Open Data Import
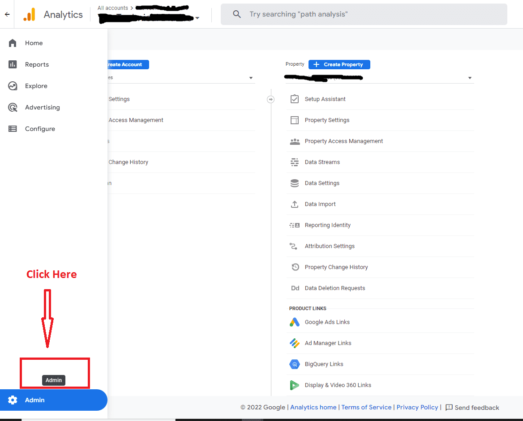 click(380, 204)
